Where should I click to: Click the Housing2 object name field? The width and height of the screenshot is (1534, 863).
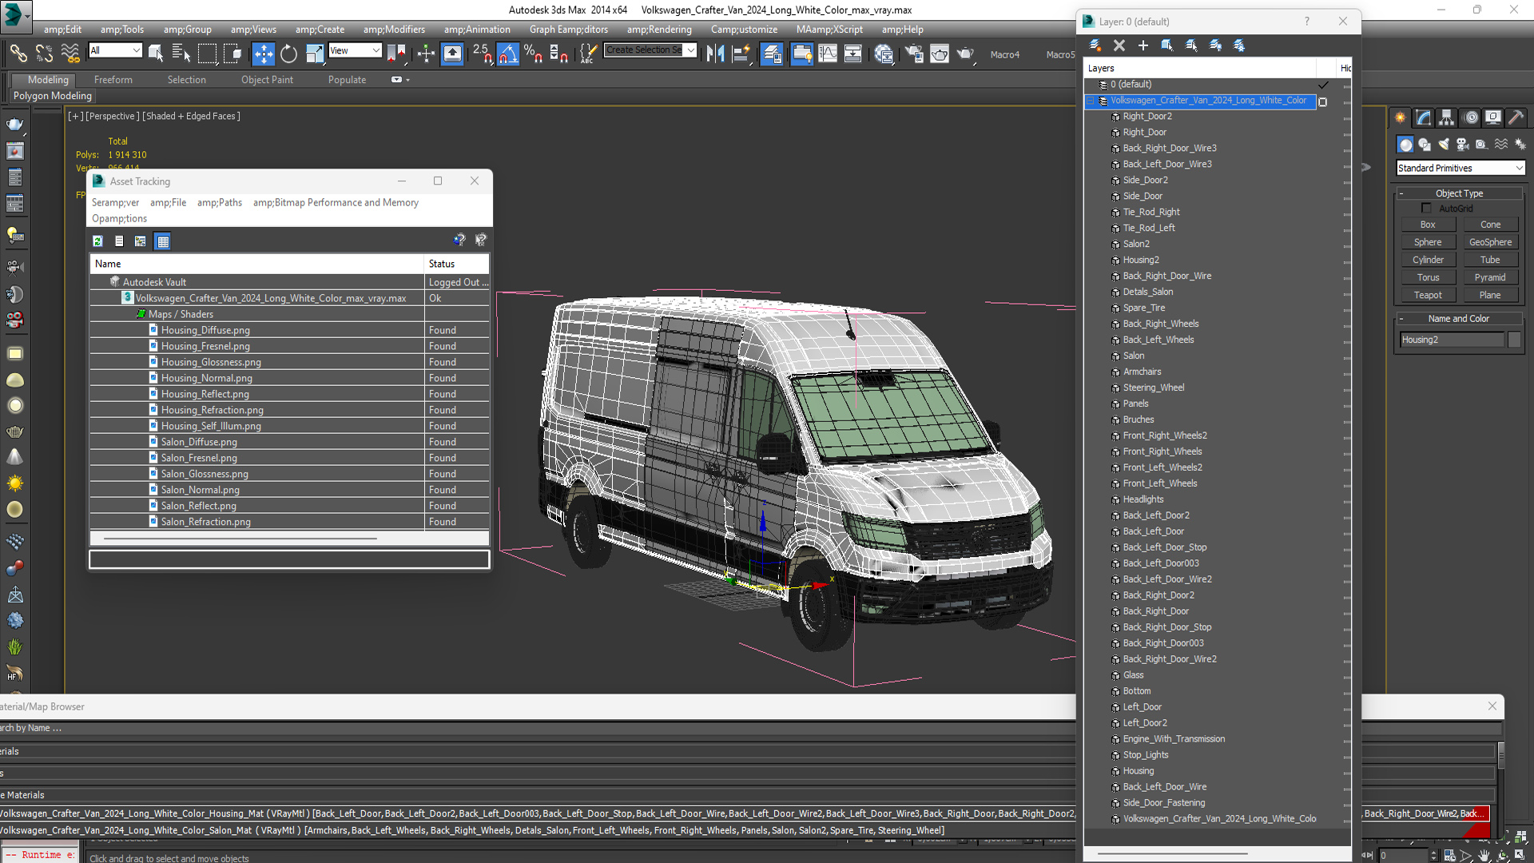point(1452,340)
